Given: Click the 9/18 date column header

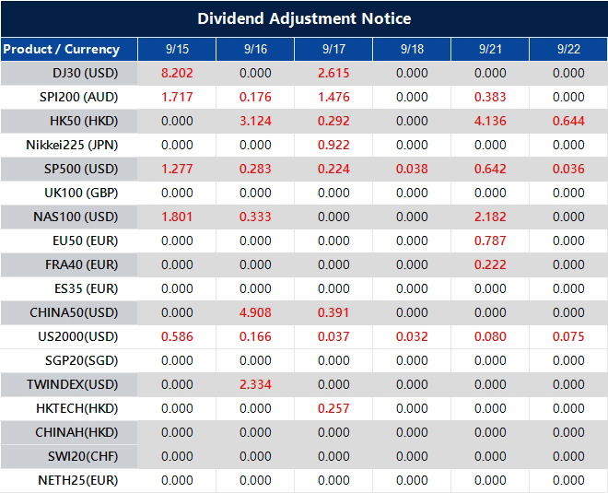Looking at the screenshot, I should pyautogui.click(x=412, y=49).
